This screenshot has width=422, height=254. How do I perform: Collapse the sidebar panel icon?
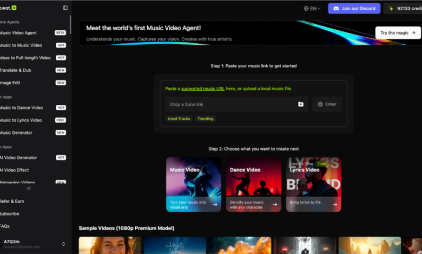(65, 8)
